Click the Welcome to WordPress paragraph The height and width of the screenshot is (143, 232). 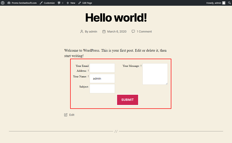pyautogui.click(x=115, y=53)
